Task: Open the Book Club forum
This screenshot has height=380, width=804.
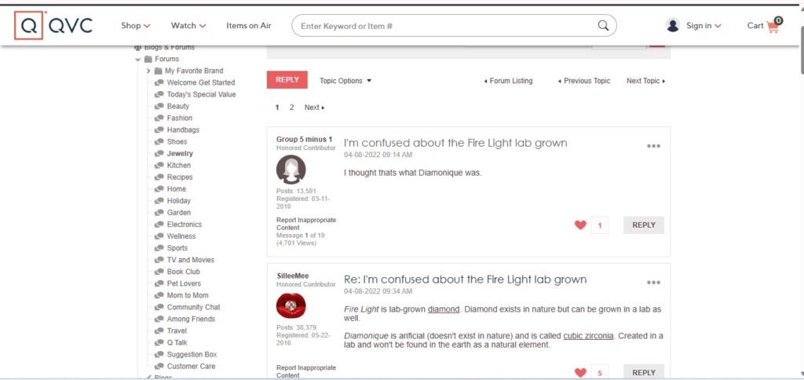Action: coord(183,272)
